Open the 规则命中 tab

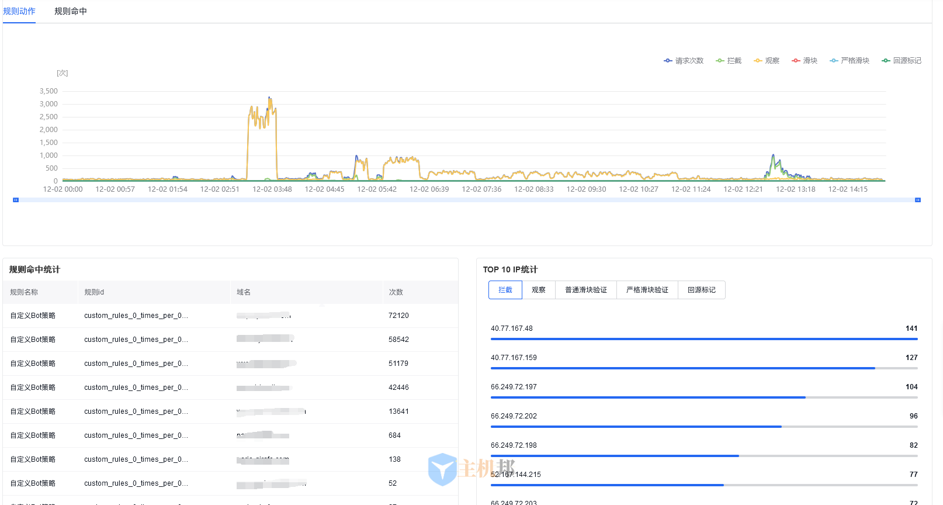[x=71, y=11]
